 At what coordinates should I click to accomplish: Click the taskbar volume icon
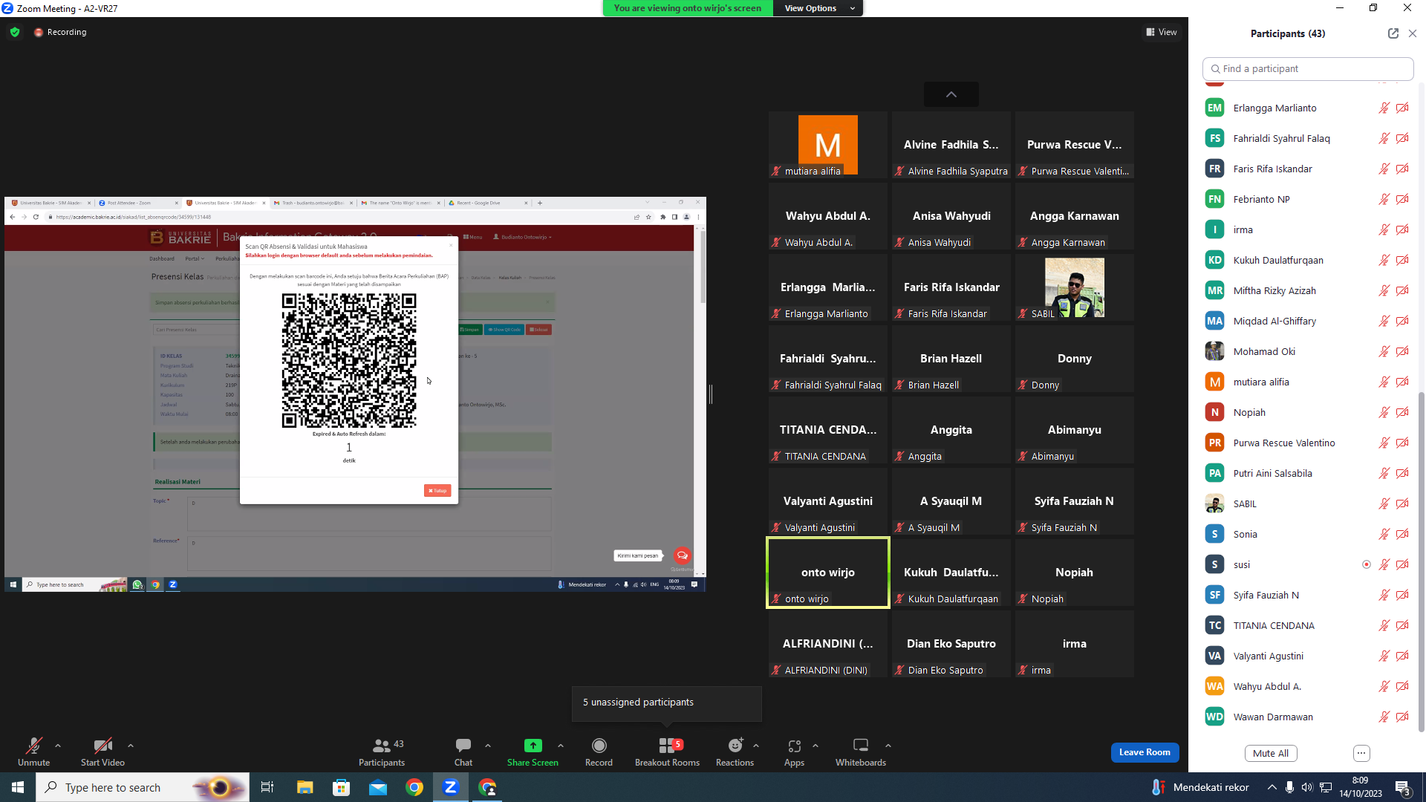[1306, 787]
